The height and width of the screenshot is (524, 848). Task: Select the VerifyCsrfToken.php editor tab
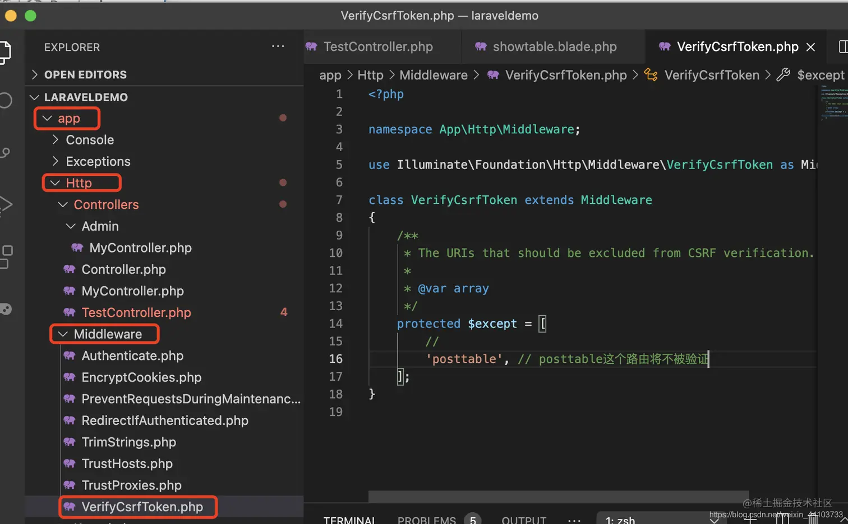pyautogui.click(x=736, y=46)
